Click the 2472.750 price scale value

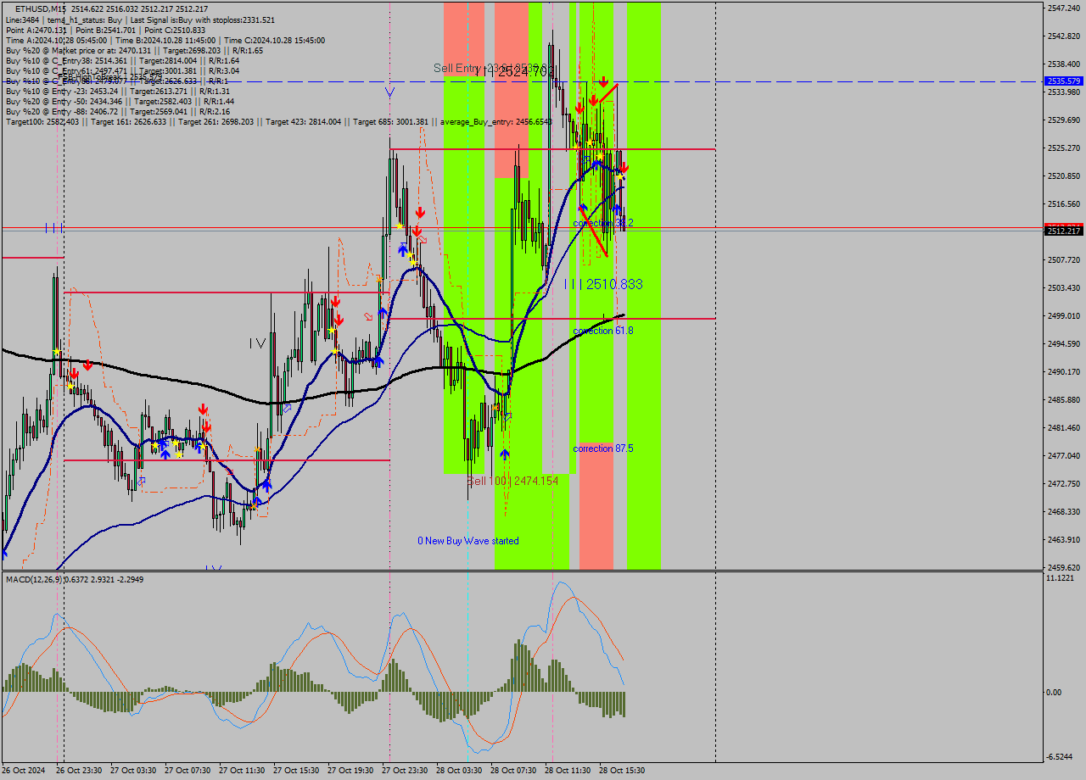click(x=1064, y=483)
